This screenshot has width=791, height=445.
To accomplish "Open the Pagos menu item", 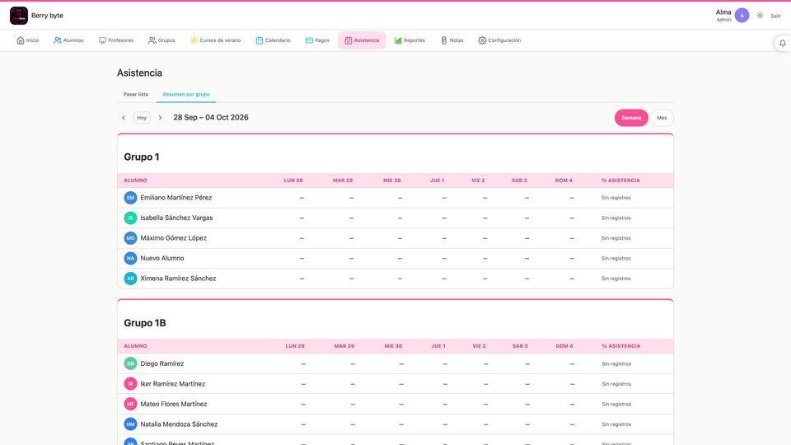I will pos(317,40).
